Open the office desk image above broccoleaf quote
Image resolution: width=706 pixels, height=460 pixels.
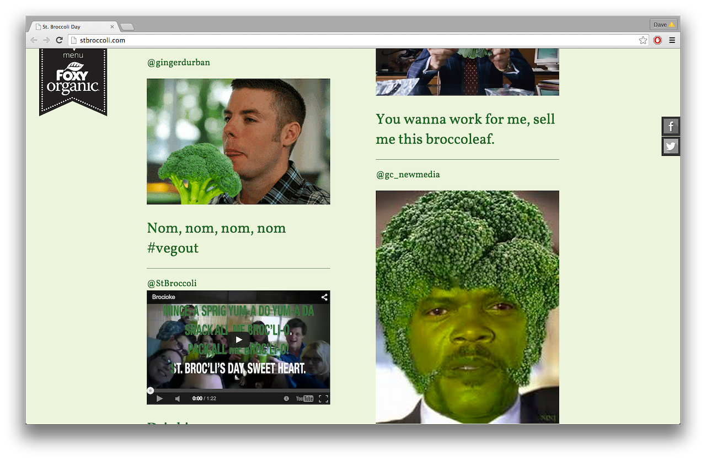(467, 72)
